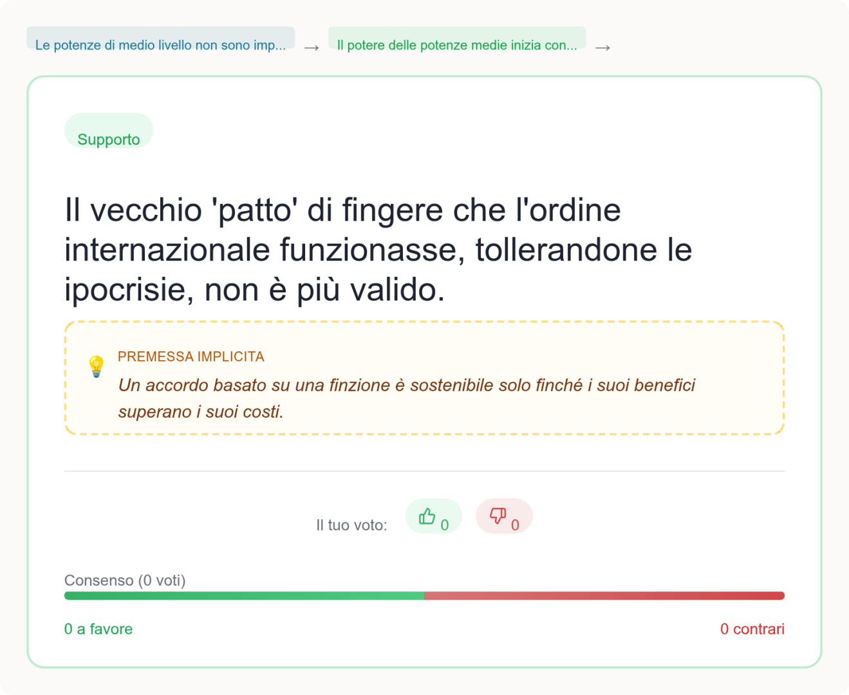Click the '0 a favore' text
The width and height of the screenshot is (849, 695).
tap(98, 629)
